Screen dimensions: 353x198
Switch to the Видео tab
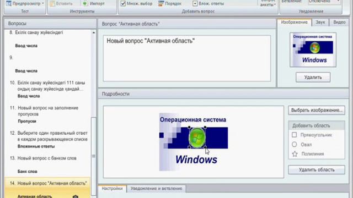click(339, 22)
